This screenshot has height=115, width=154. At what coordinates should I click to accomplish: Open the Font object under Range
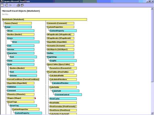tap(21, 46)
